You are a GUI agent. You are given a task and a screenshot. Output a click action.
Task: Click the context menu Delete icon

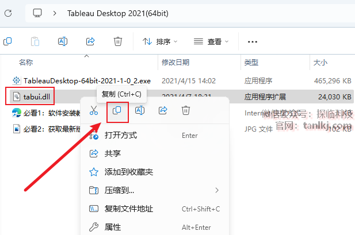click(x=186, y=110)
